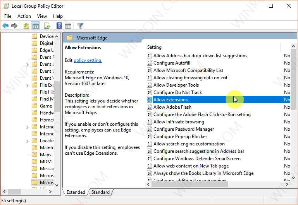Viewport: 298px width, 205px height.
Task: Click the MDM folder icon in tree
Action: (x=34, y=162)
